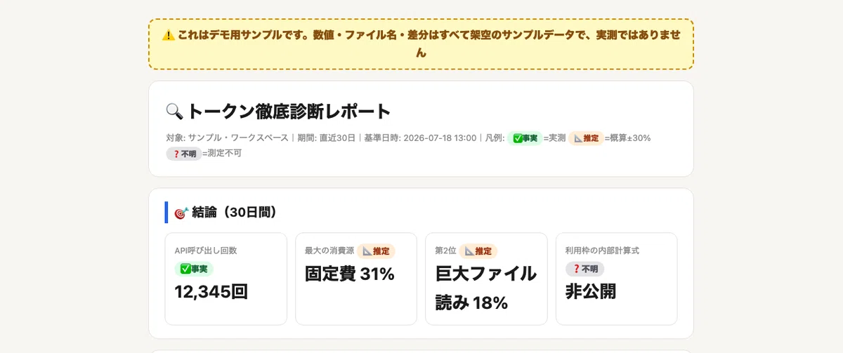Click 推定 badge beside 最大の消費源

[x=376, y=251]
